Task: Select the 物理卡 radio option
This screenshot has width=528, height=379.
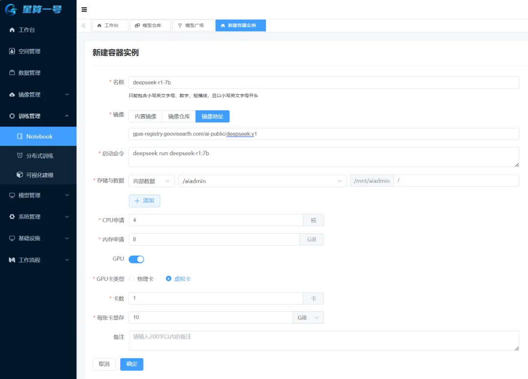Action: (132, 279)
